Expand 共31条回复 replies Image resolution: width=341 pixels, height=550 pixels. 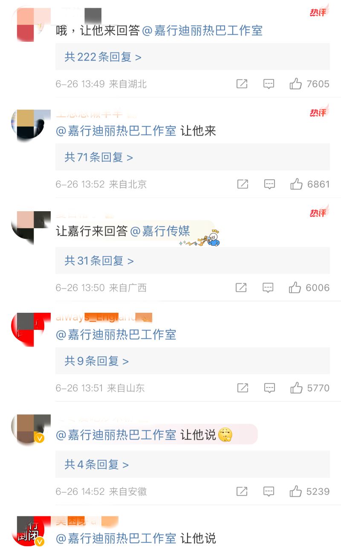(x=193, y=260)
